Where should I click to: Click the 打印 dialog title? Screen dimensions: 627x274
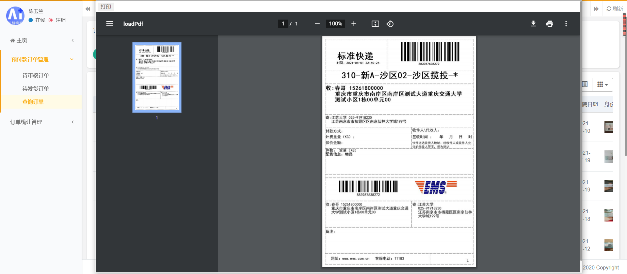pyautogui.click(x=106, y=7)
